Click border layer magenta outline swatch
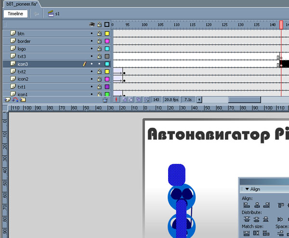 (x=107, y=41)
